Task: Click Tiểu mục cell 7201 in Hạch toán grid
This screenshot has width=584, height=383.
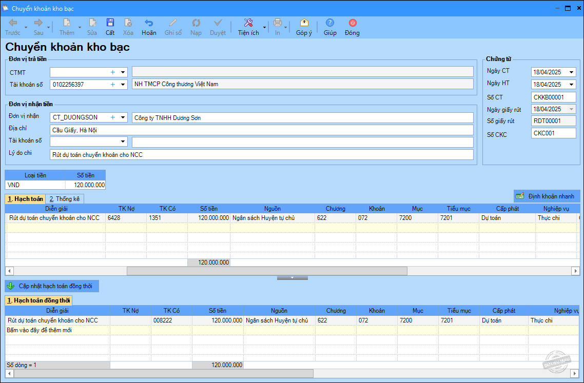Action: [458, 218]
